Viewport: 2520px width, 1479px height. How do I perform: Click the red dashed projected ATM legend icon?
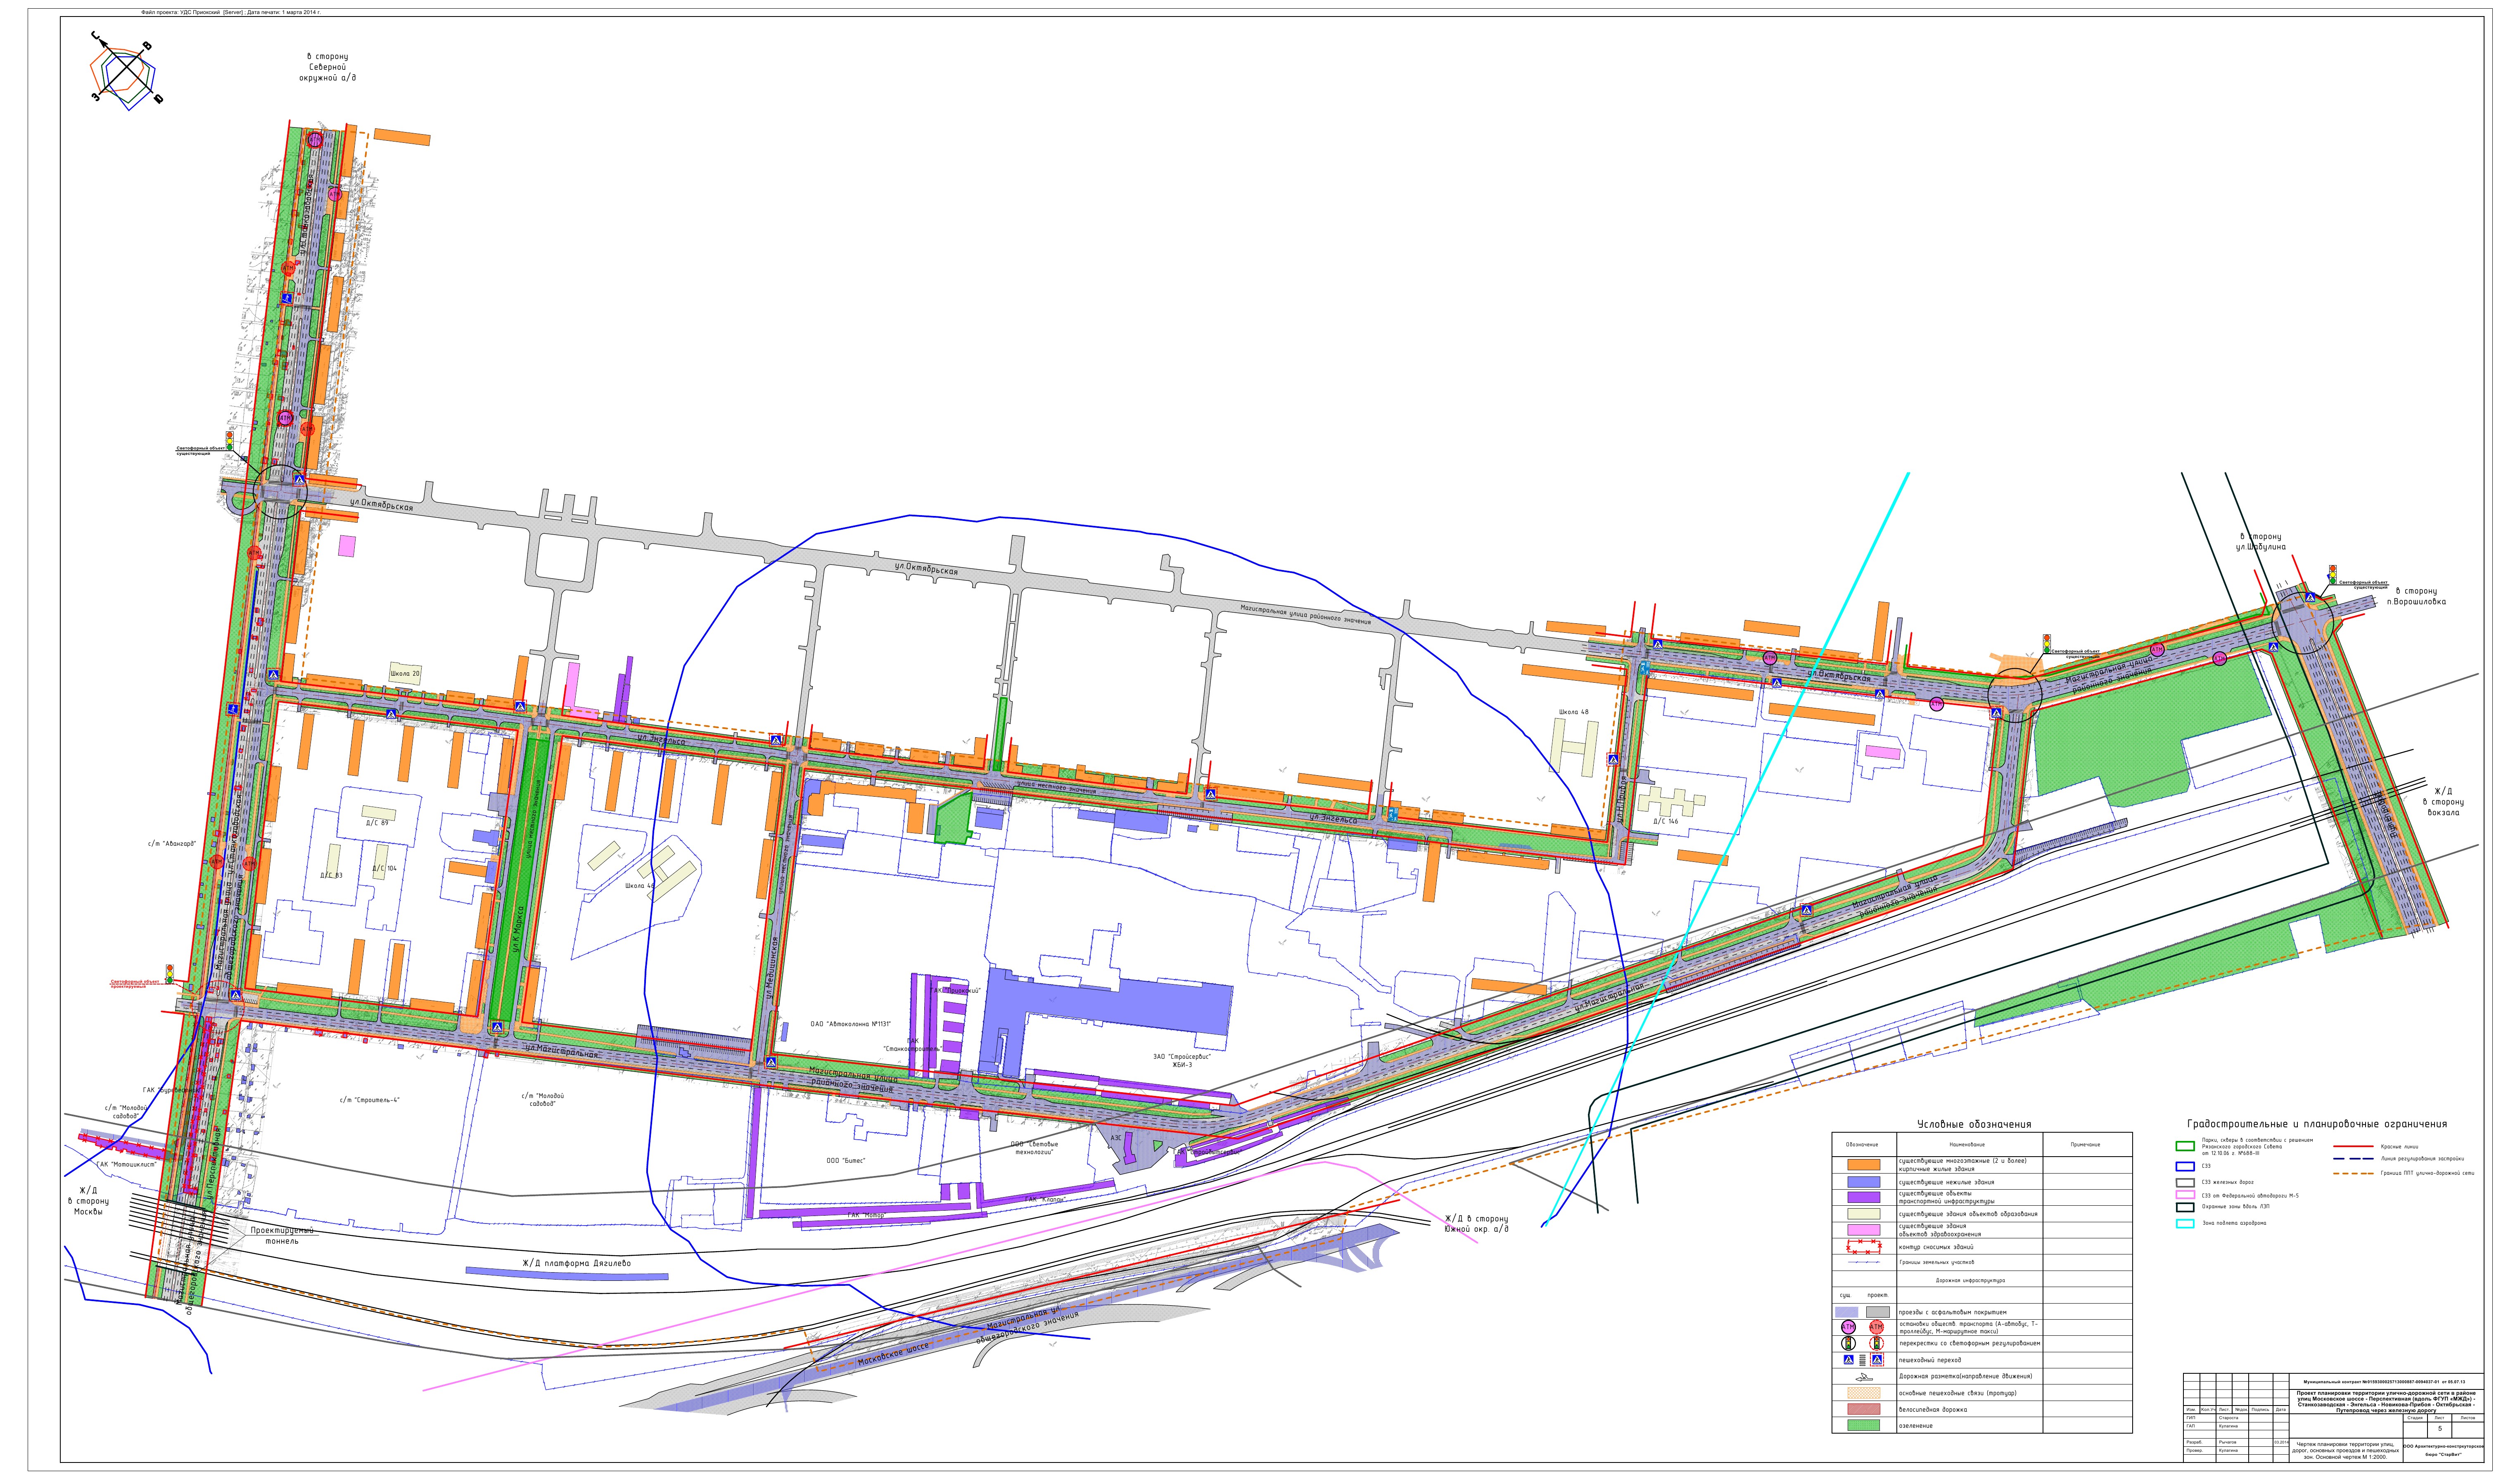tap(1876, 1327)
